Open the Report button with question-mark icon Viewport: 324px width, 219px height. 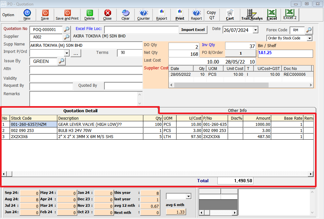(196, 15)
